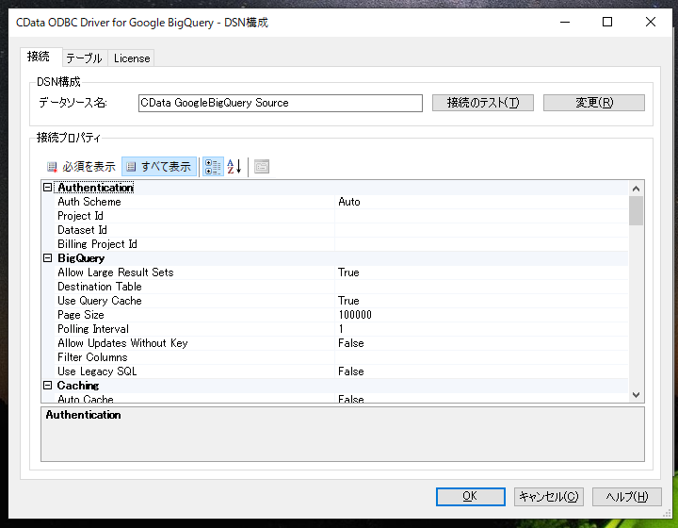The image size is (678, 528).
Task: Open the property pages icon
Action: [x=262, y=167]
